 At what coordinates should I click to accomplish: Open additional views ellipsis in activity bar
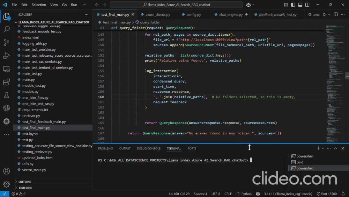click(x=6, y=134)
